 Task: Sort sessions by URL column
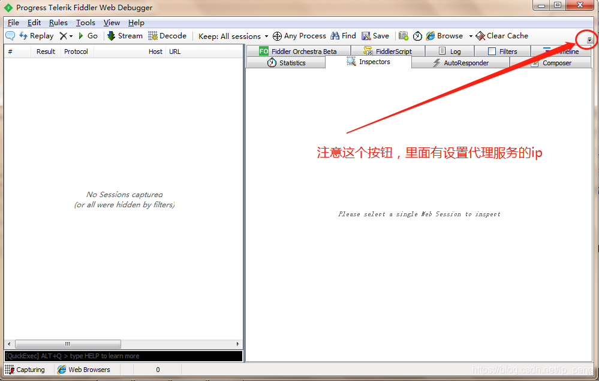204,52
